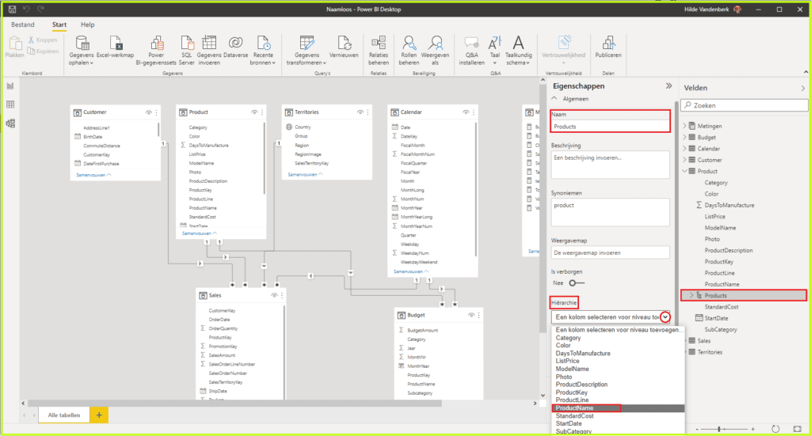811x436 pixels.
Task: Switch to Model view in left sidebar
Action: pyautogui.click(x=10, y=123)
